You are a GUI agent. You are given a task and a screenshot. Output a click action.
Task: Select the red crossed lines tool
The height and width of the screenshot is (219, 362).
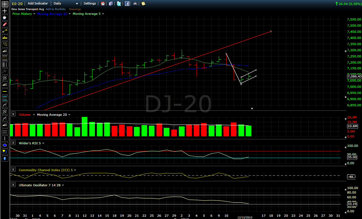5,71
